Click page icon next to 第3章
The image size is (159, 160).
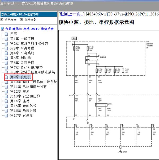click(6, 48)
